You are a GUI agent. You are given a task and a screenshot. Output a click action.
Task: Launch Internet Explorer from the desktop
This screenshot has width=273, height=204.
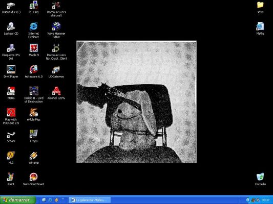tap(34, 30)
